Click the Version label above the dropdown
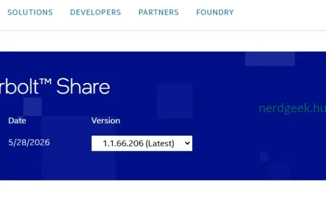 pos(105,120)
